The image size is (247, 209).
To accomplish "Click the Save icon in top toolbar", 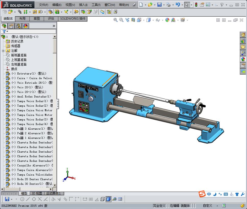I will click(159, 5).
